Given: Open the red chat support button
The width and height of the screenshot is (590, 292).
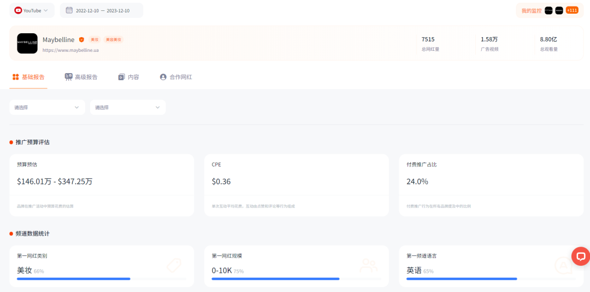Looking at the screenshot, I should coord(581,257).
